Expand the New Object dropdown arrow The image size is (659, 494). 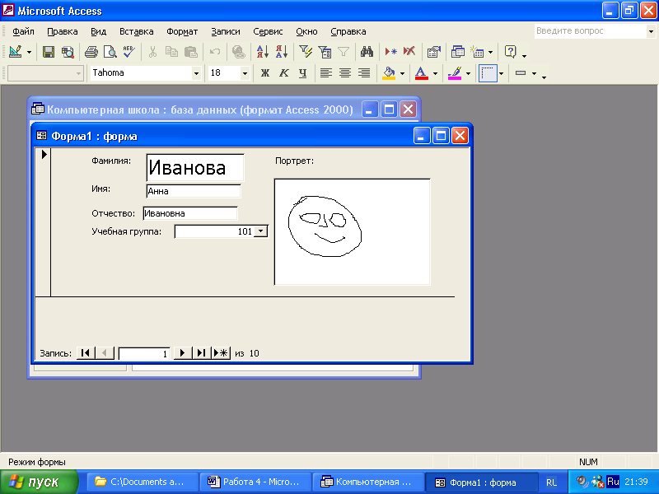tap(490, 52)
